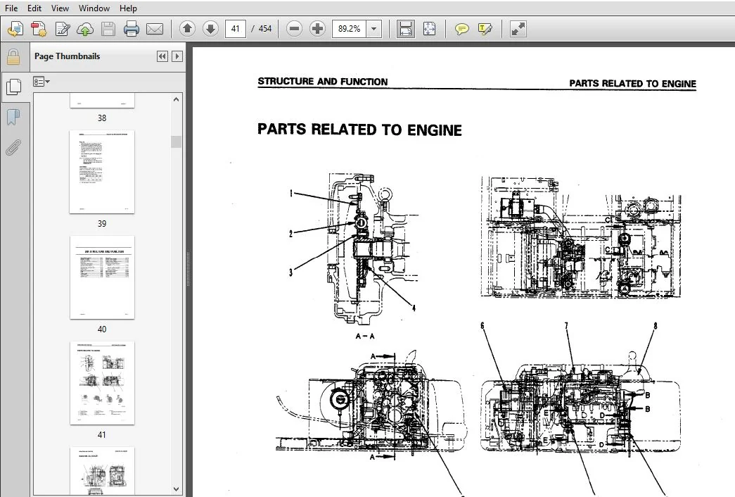Click the 'Page Thumbnails' panel title

tap(67, 56)
